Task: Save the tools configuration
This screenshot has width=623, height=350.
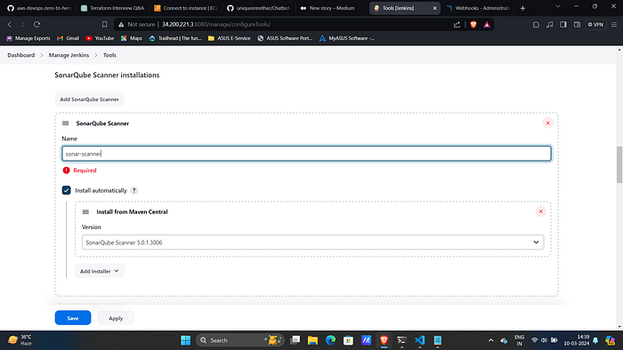Action: [73, 318]
